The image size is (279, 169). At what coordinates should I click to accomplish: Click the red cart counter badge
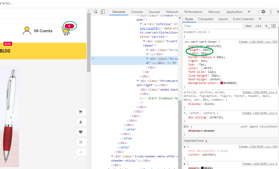(69, 26)
